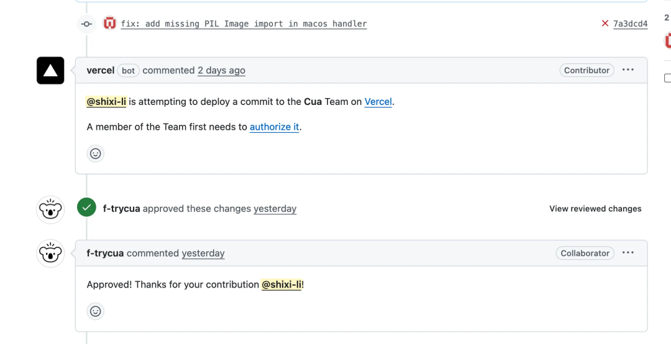This screenshot has width=671, height=344.
Task: Click 'View reviewed changes' button
Action: 595,209
